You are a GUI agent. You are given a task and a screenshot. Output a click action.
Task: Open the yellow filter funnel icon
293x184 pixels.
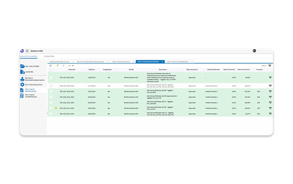[57, 66]
